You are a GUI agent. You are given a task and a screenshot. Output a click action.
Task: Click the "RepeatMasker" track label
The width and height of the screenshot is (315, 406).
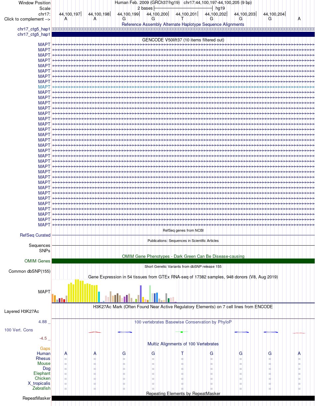click(36, 398)
